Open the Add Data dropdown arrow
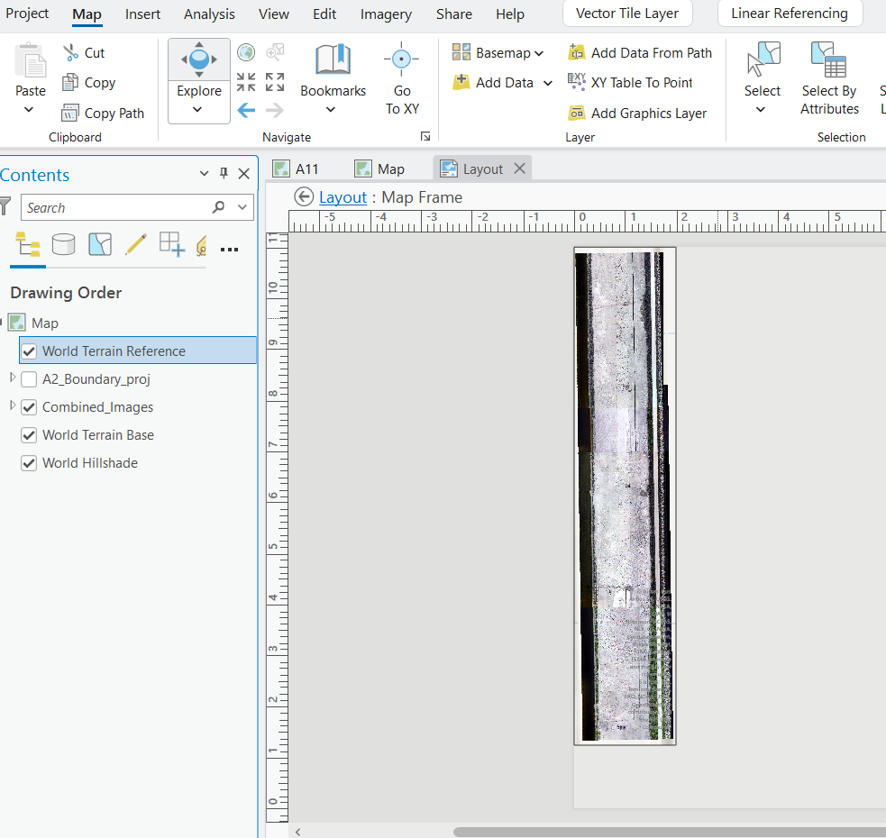 pyautogui.click(x=547, y=83)
